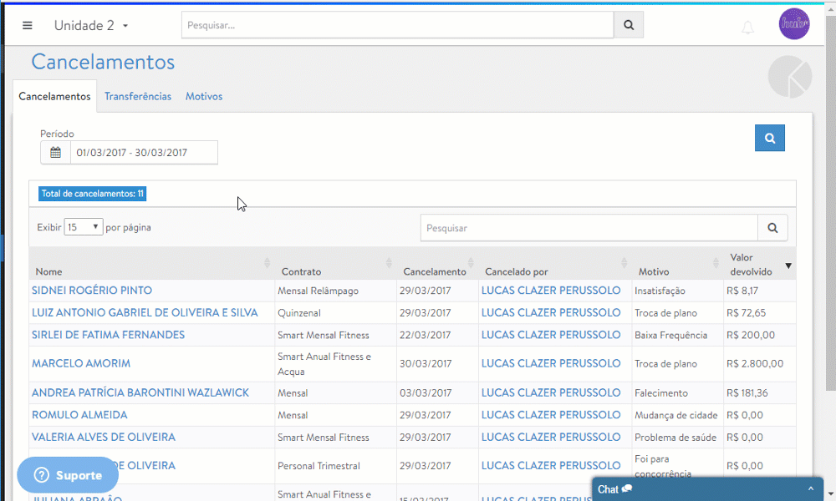Sort by Valor devolvido column
This screenshot has width=836, height=501.
click(788, 266)
